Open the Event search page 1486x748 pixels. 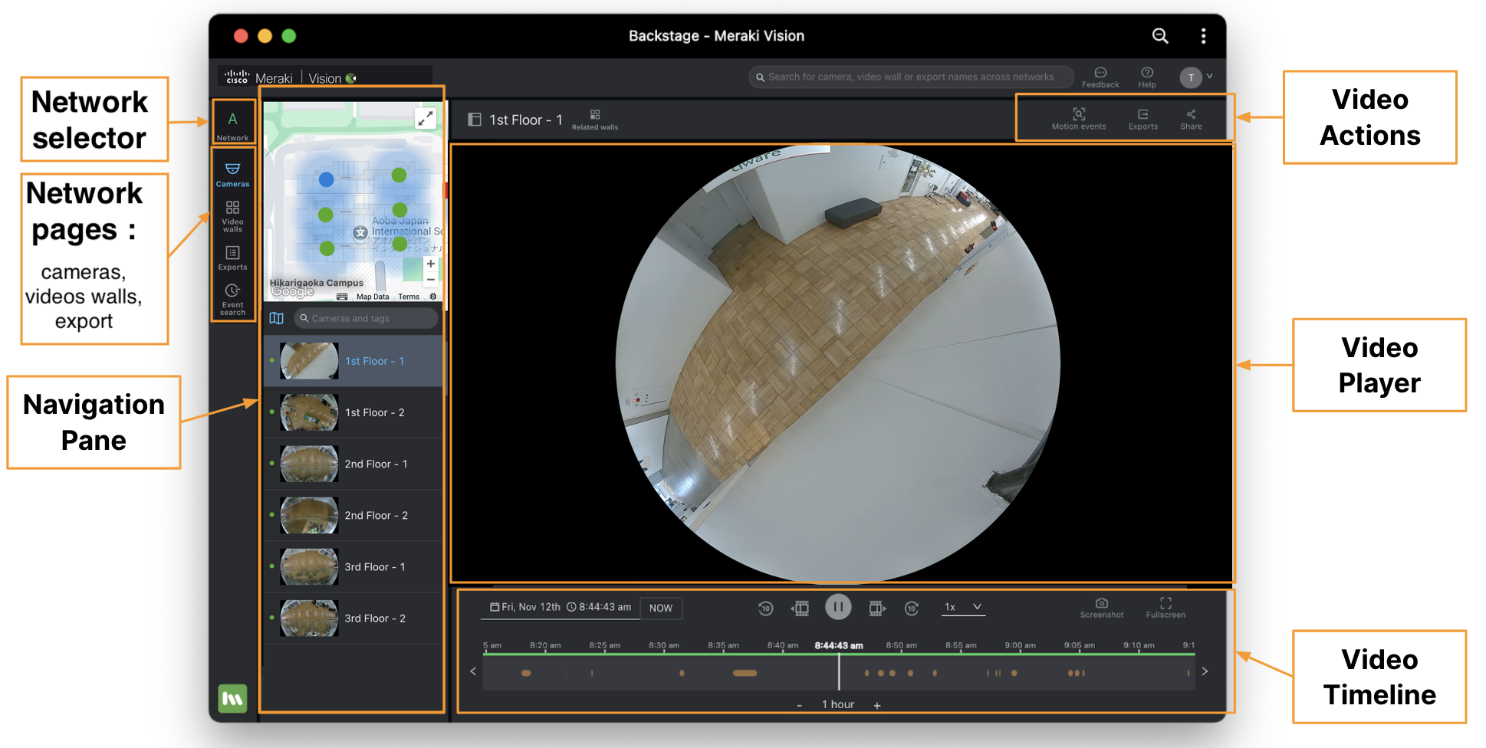232,299
